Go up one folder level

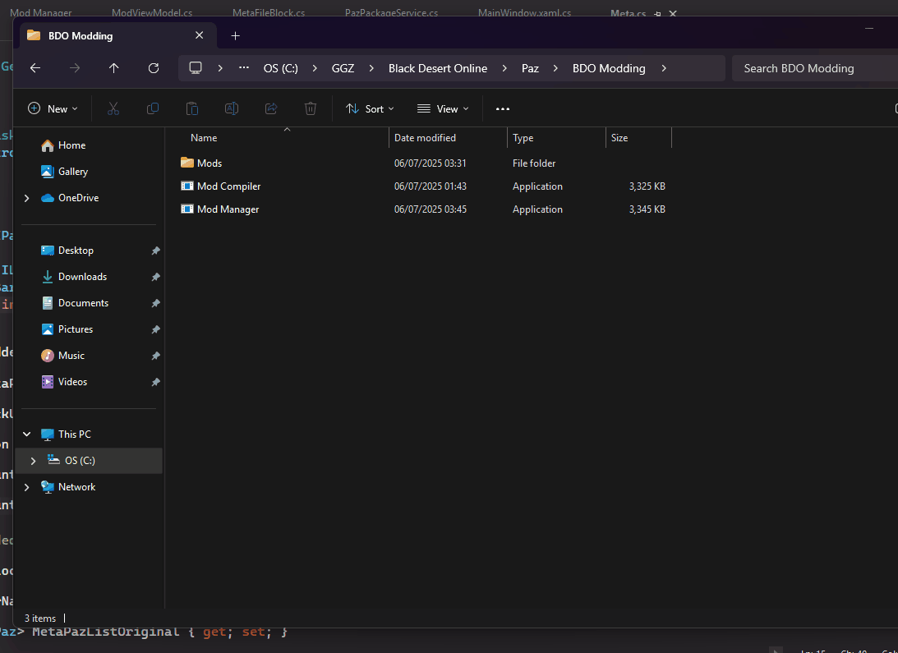(113, 68)
